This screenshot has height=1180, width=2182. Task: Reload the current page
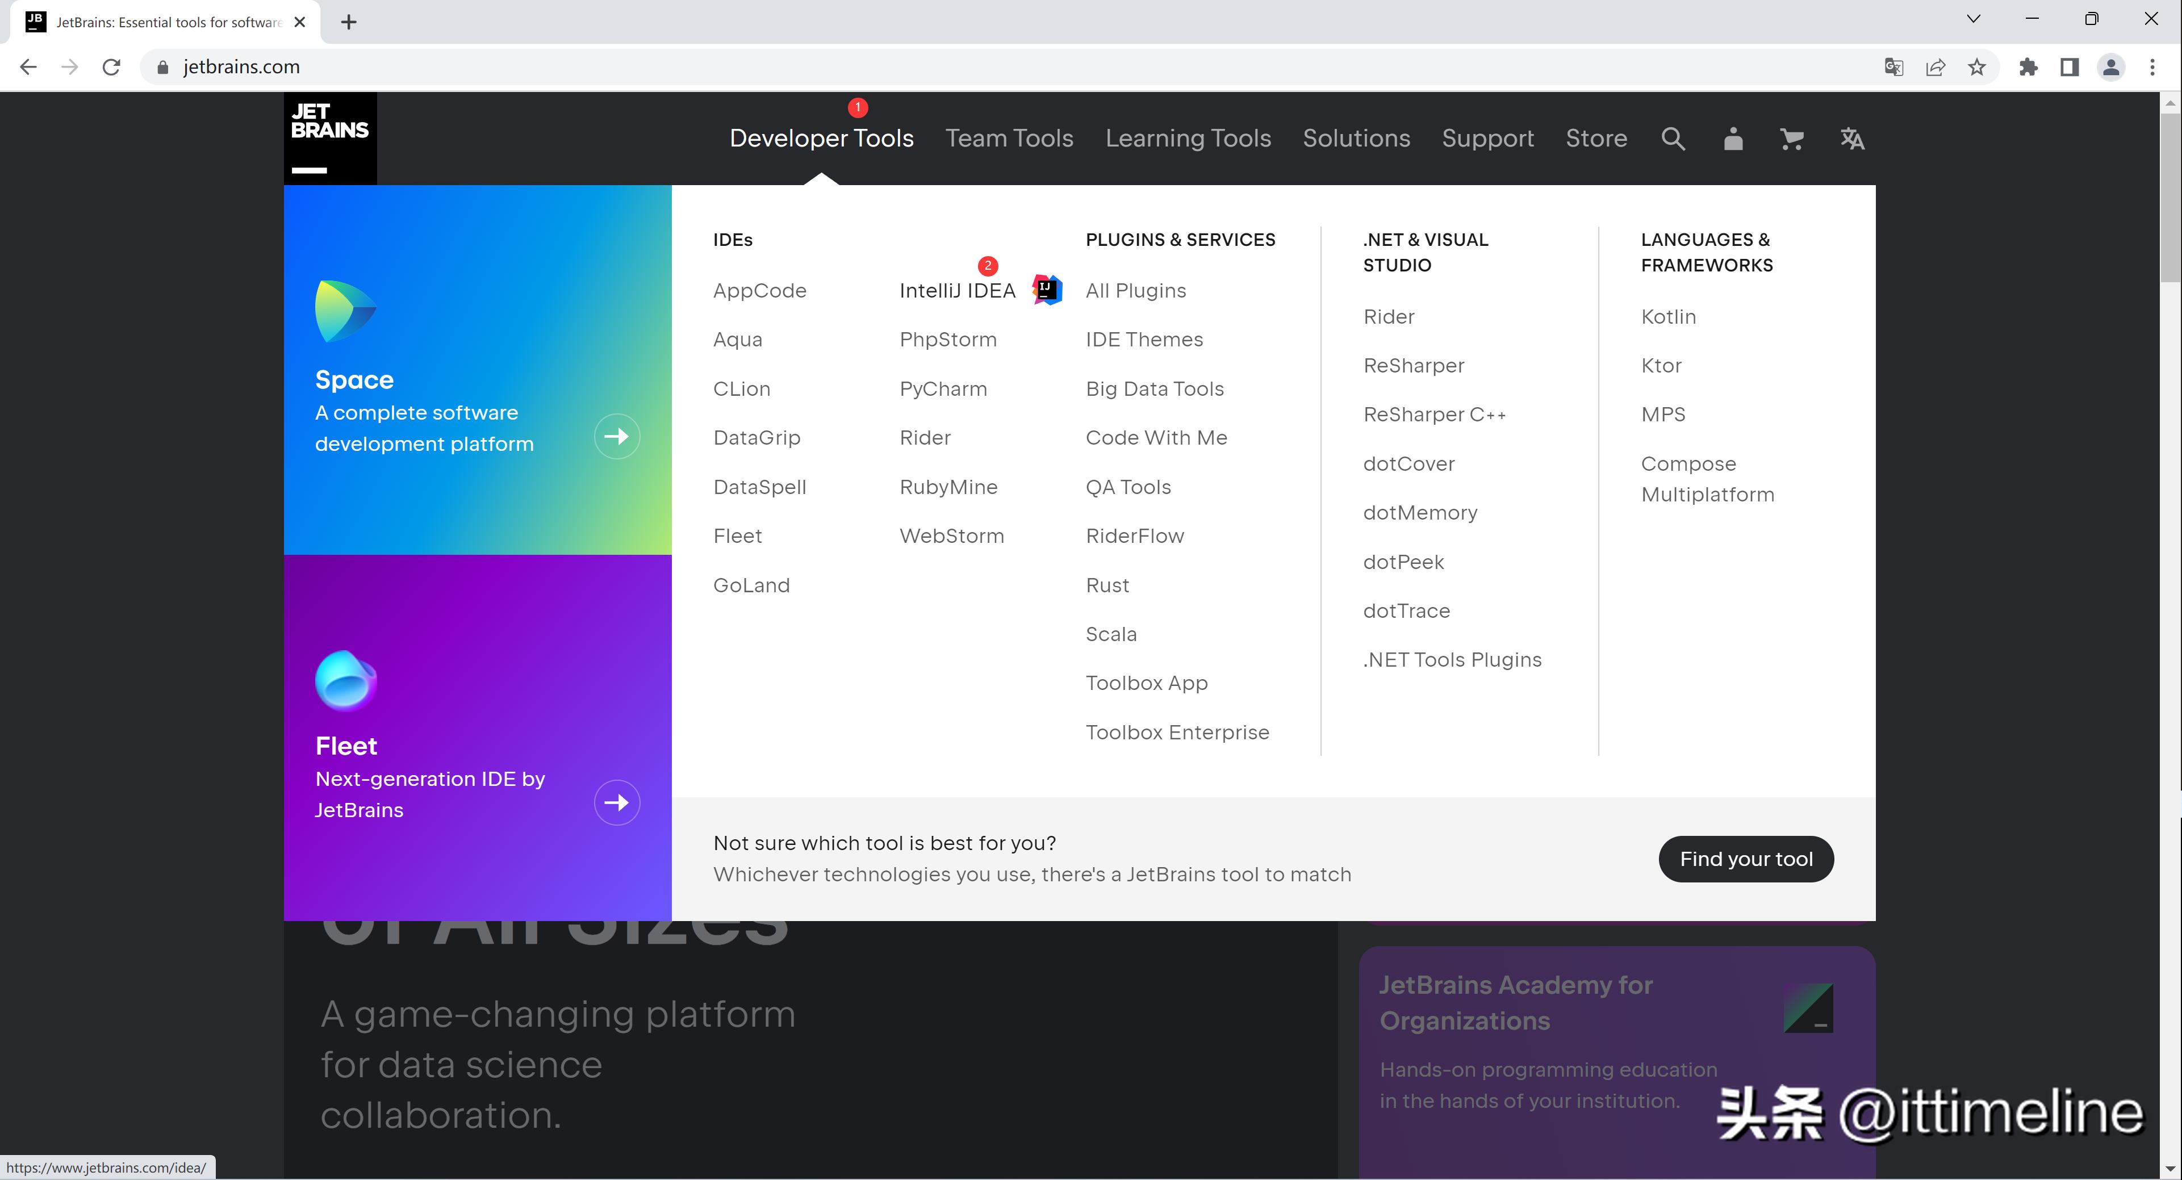tap(111, 67)
